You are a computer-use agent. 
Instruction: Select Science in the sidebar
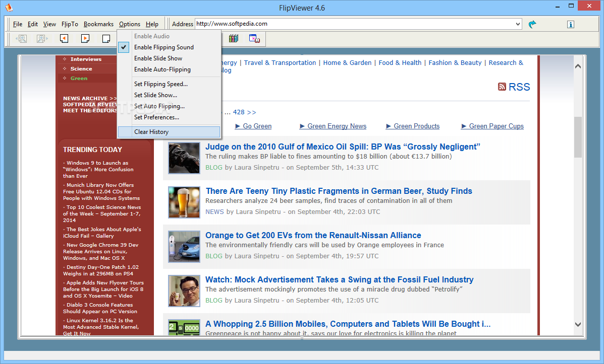(x=81, y=69)
